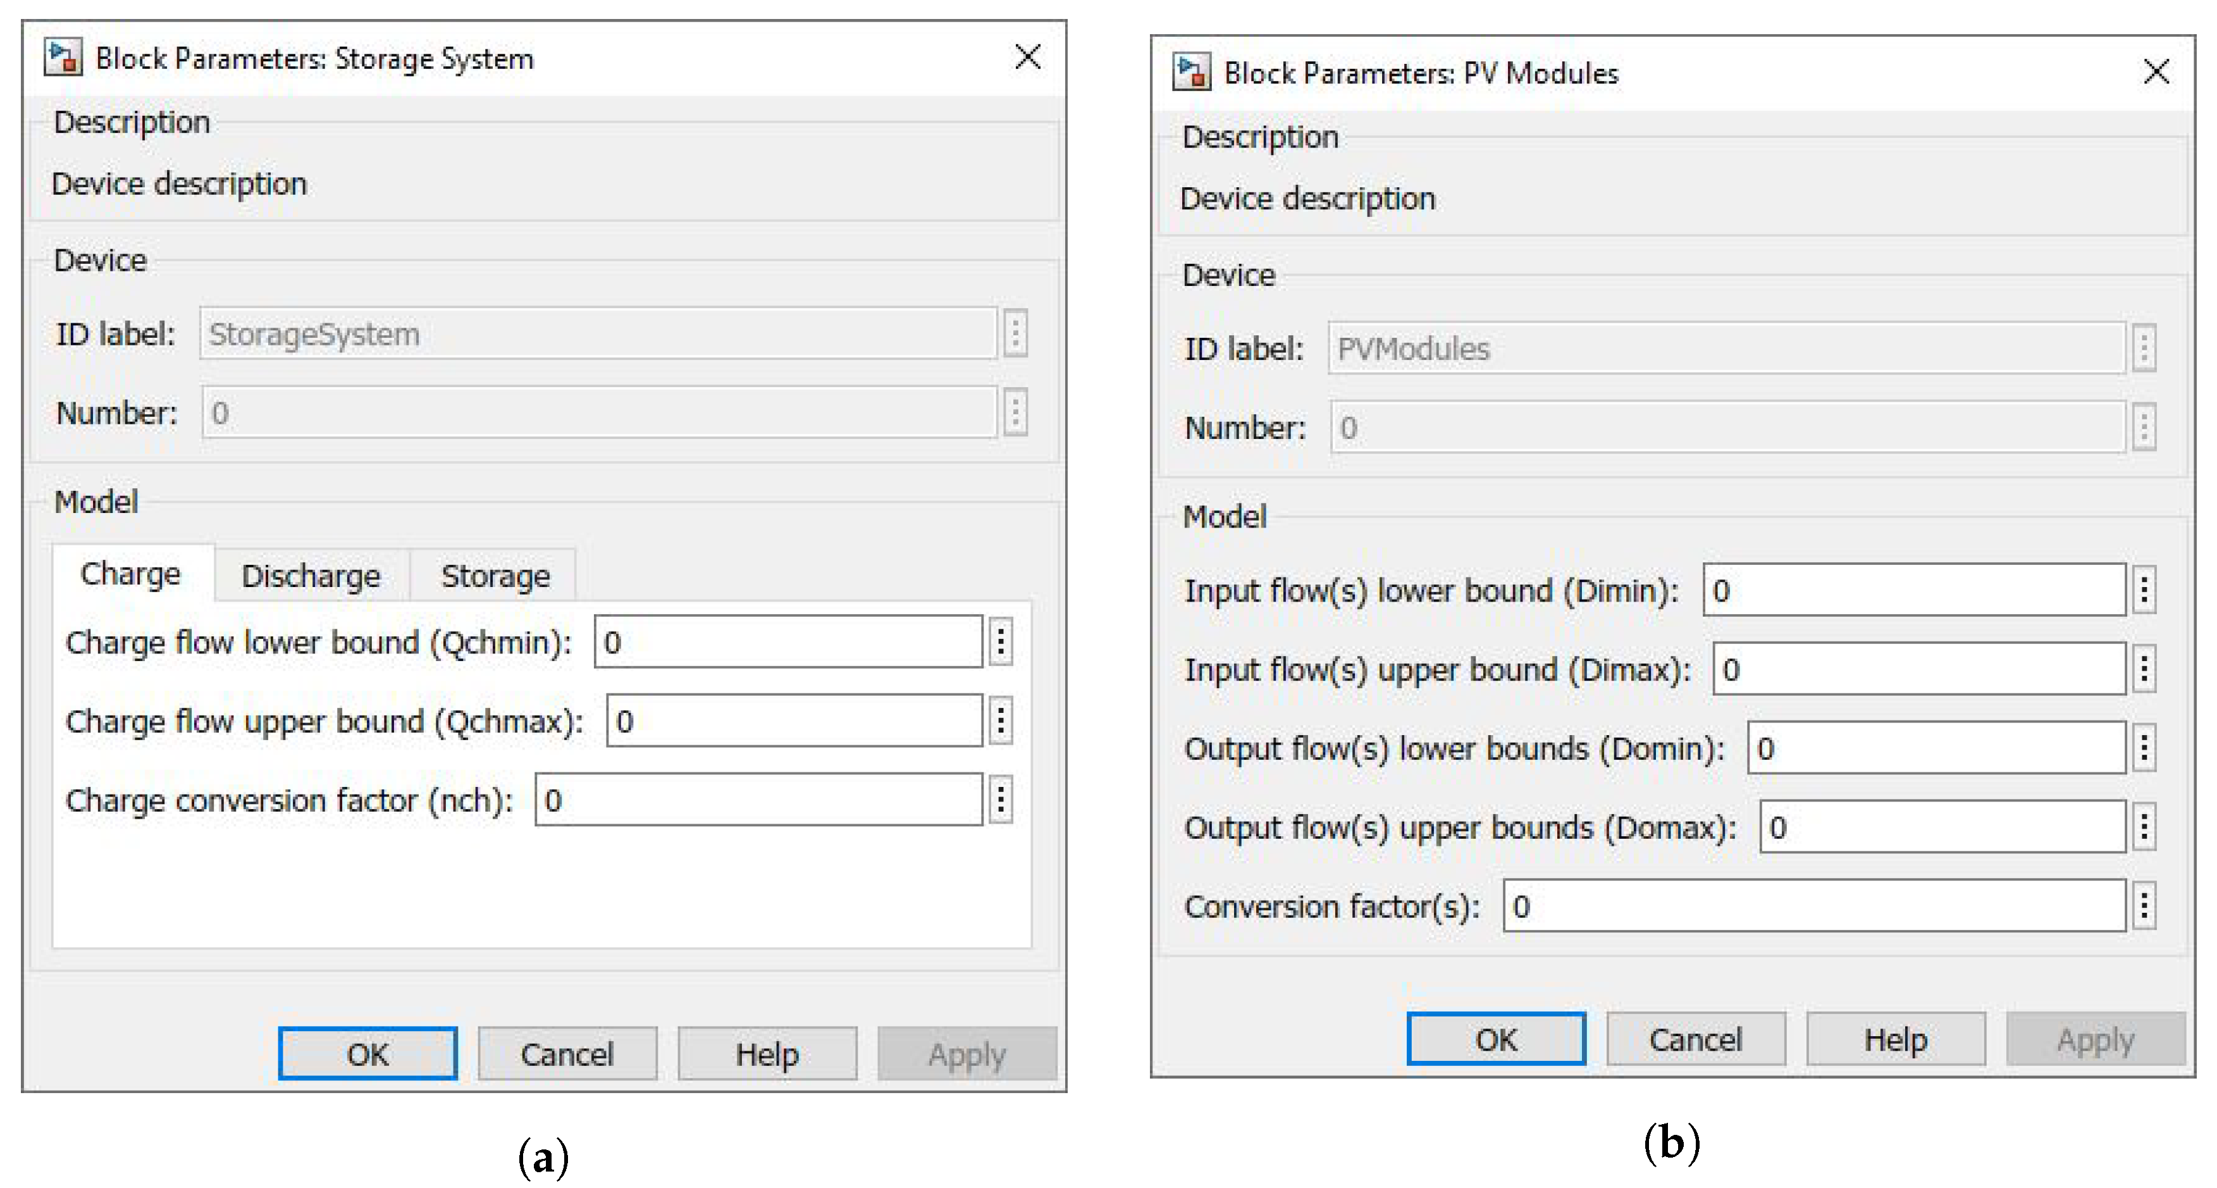Select the Charge tab

coord(131,573)
